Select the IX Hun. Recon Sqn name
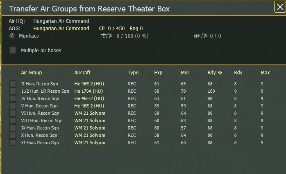The width and height of the screenshot is (286, 174). pyautogui.click(x=40, y=128)
